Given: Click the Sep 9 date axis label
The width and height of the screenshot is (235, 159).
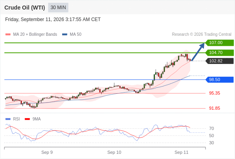Looking at the screenshot, I should tap(47, 152).
